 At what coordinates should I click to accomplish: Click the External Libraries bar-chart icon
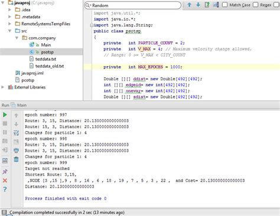point(11,87)
